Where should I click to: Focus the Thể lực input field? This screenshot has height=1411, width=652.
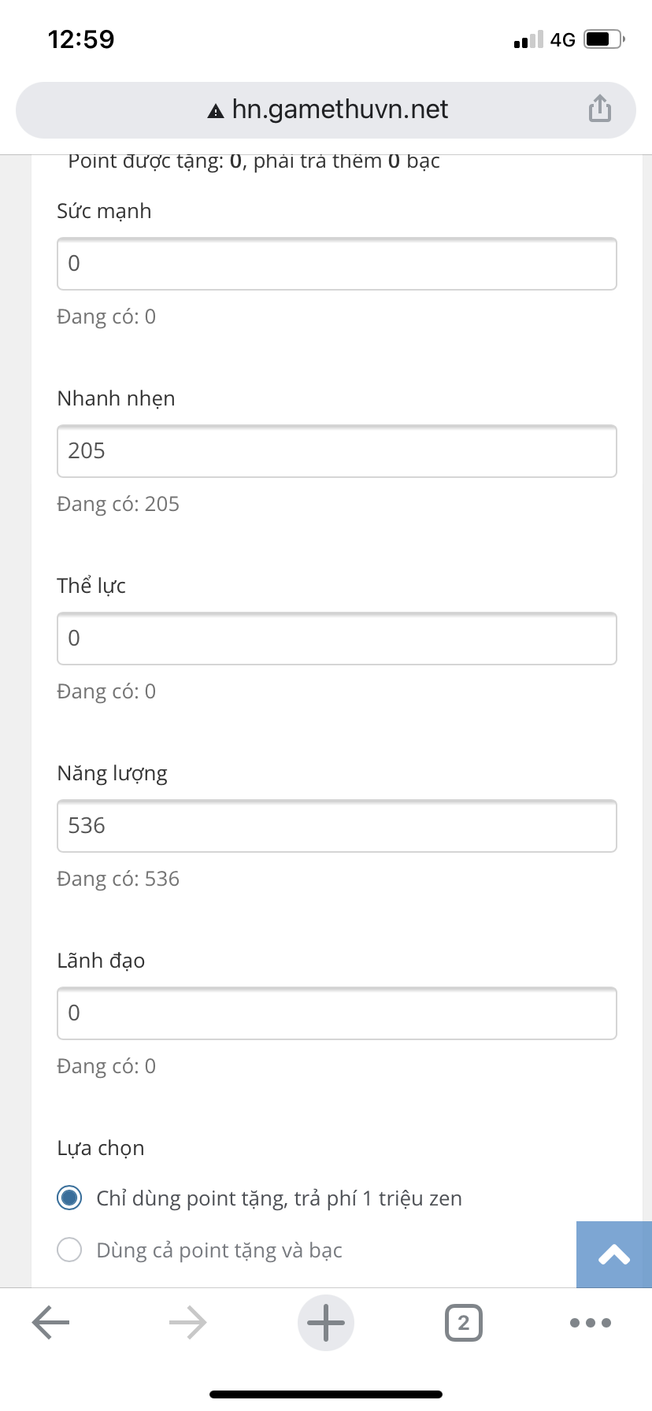(336, 639)
